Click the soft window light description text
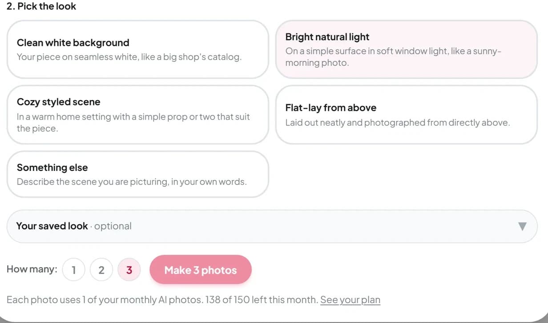The width and height of the screenshot is (548, 323). pyautogui.click(x=393, y=57)
